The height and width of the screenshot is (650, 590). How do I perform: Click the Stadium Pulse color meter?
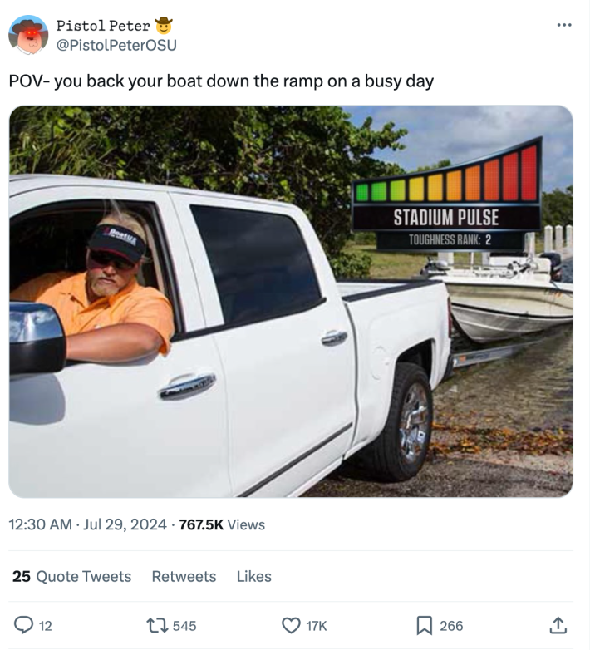pyautogui.click(x=446, y=181)
